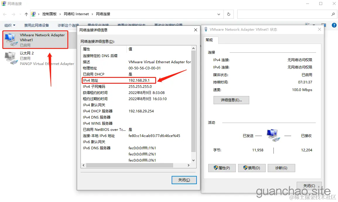Close the 网络连接详细信息 dialog with X
This screenshot has width=338, height=202.
[x=195, y=30]
